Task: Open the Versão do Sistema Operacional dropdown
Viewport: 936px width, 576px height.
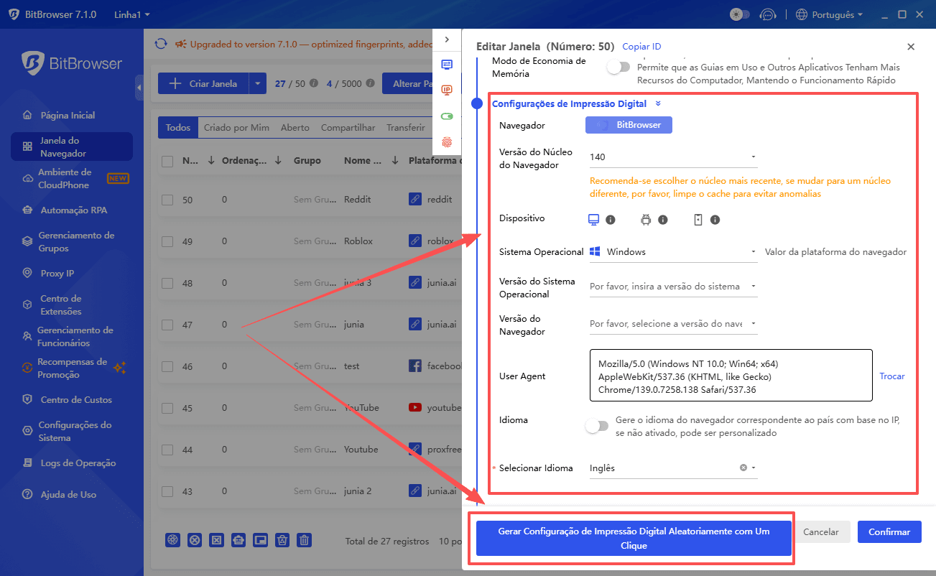Action: tap(672, 286)
